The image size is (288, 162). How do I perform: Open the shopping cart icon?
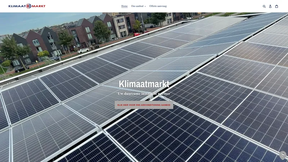[x=276, y=6]
